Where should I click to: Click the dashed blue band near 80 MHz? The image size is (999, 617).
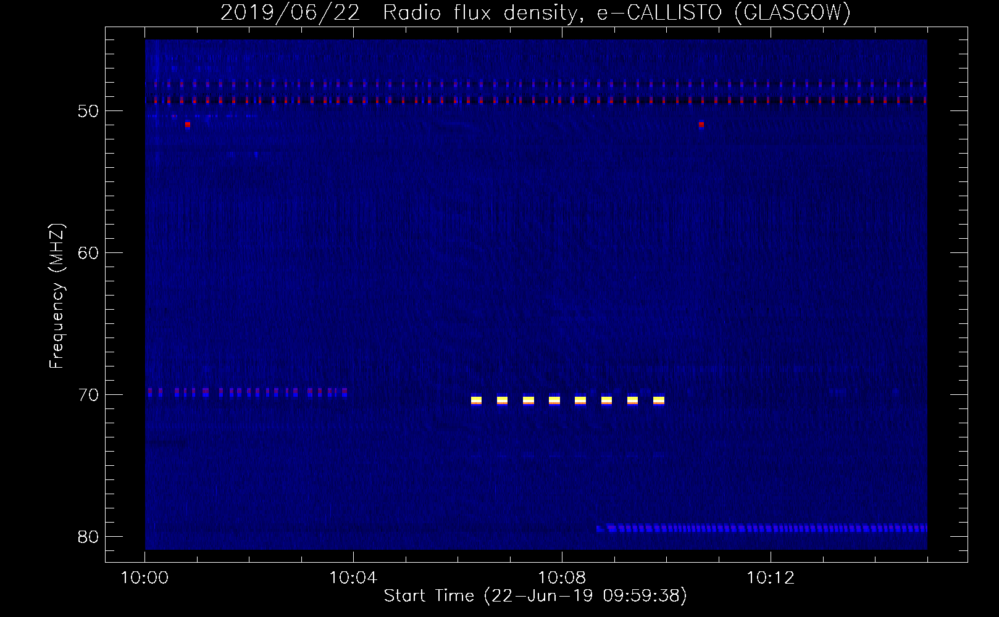pos(762,528)
